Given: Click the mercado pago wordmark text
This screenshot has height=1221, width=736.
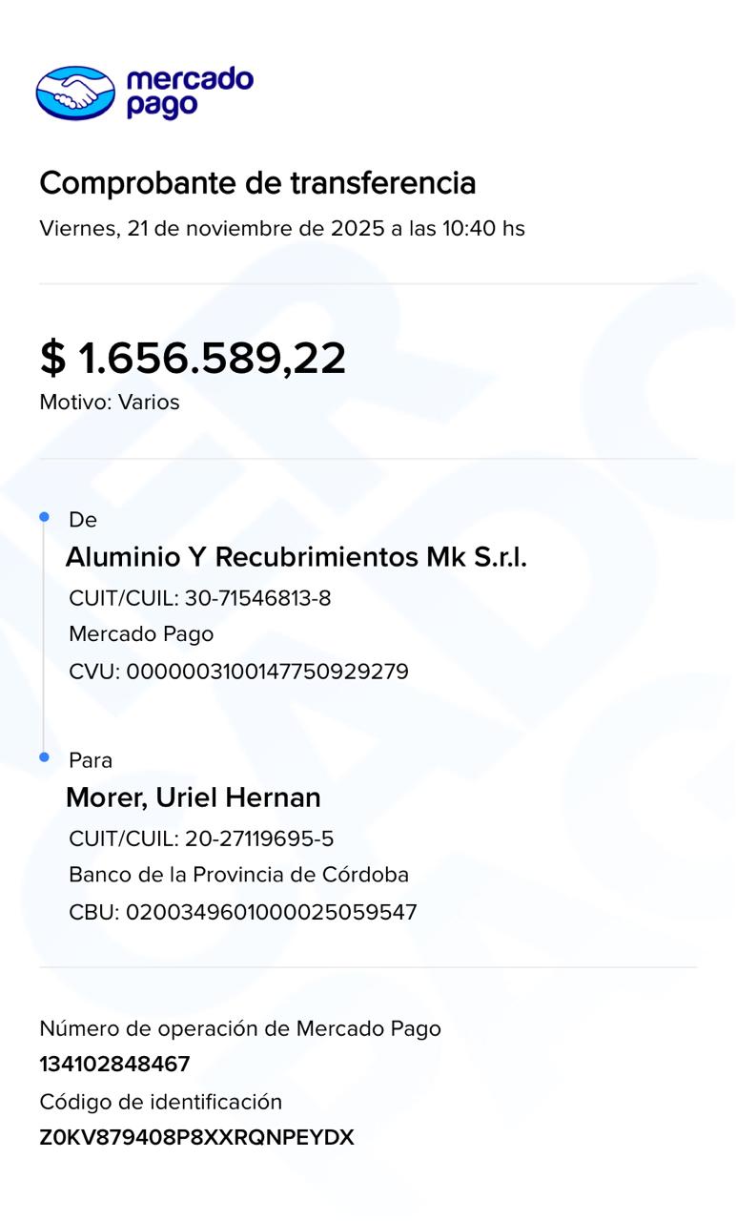Looking at the screenshot, I should 189,93.
